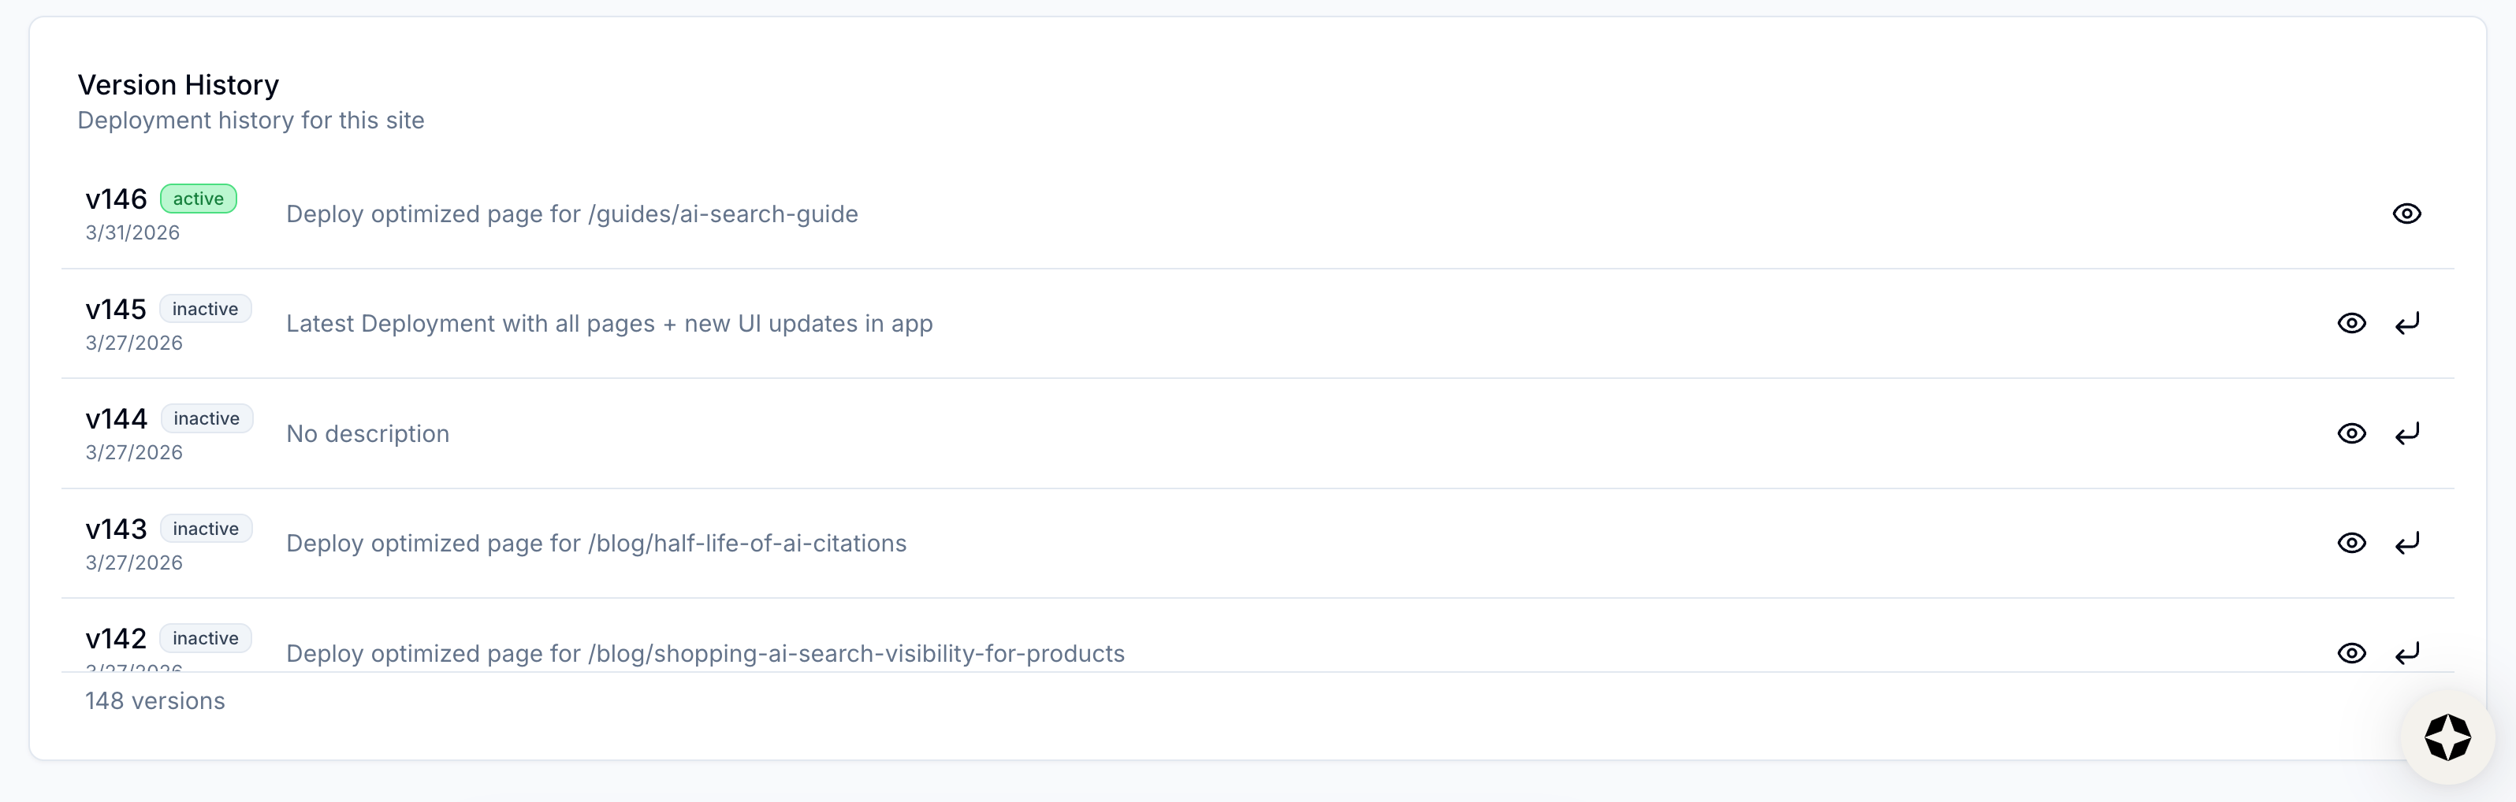This screenshot has height=802, width=2516.
Task: Open preview for v142 deployment
Action: [2351, 653]
